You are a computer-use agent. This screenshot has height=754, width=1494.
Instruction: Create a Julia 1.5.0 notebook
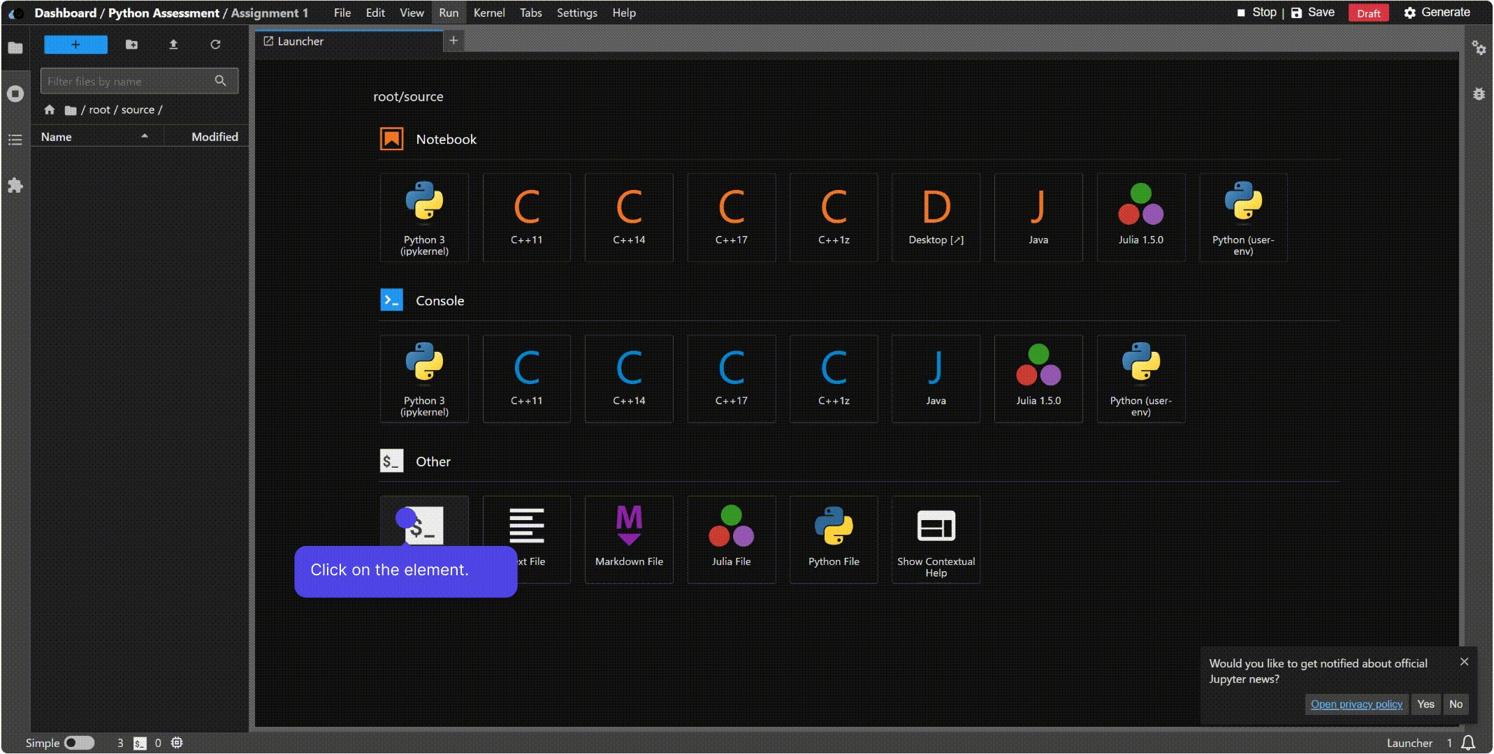[1140, 217]
